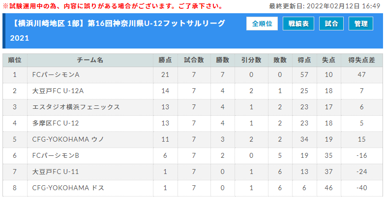This screenshot has height=198, width=385.
Task: Switch to the 戦績表 tab
Action: pyautogui.click(x=298, y=24)
